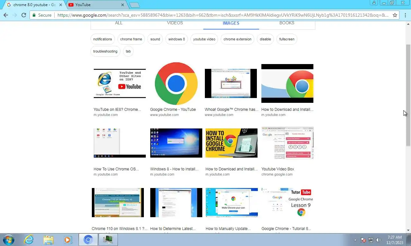Filter by 'youtube video' chip
Image resolution: width=411 pixels, height=246 pixels.
(204, 39)
